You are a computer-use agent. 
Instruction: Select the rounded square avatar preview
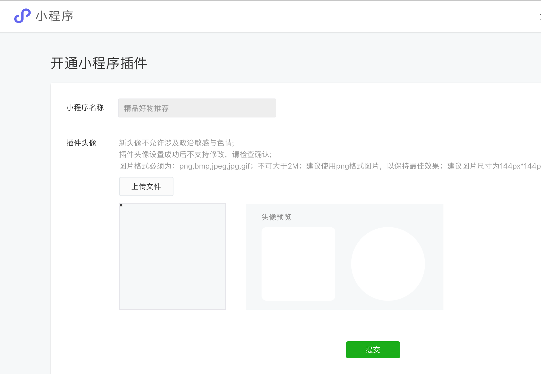point(298,264)
